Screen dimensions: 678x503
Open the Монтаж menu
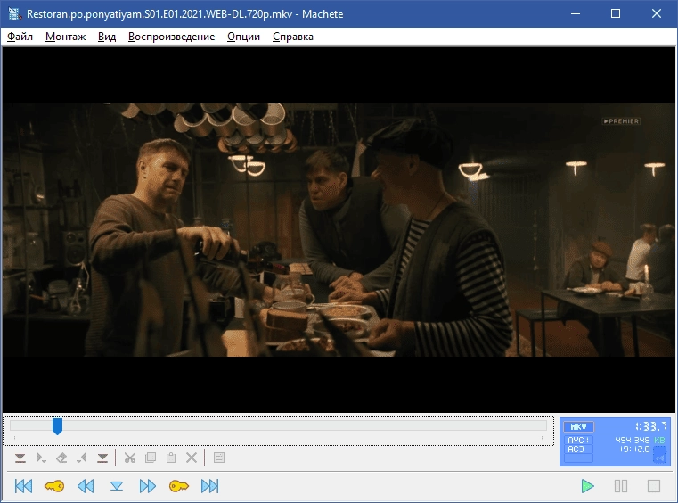click(65, 37)
